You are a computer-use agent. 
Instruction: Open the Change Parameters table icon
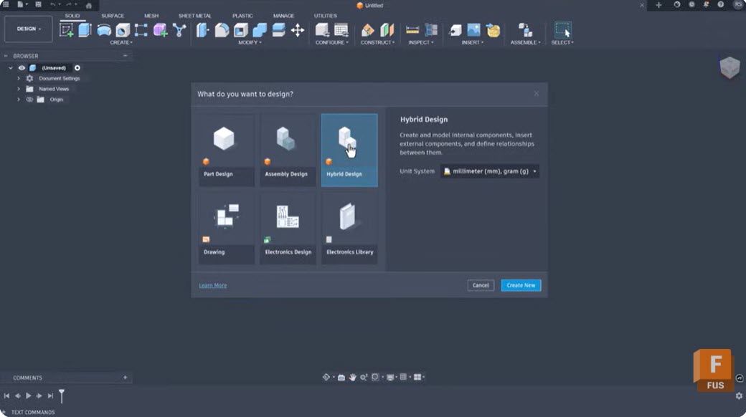pyautogui.click(x=341, y=30)
